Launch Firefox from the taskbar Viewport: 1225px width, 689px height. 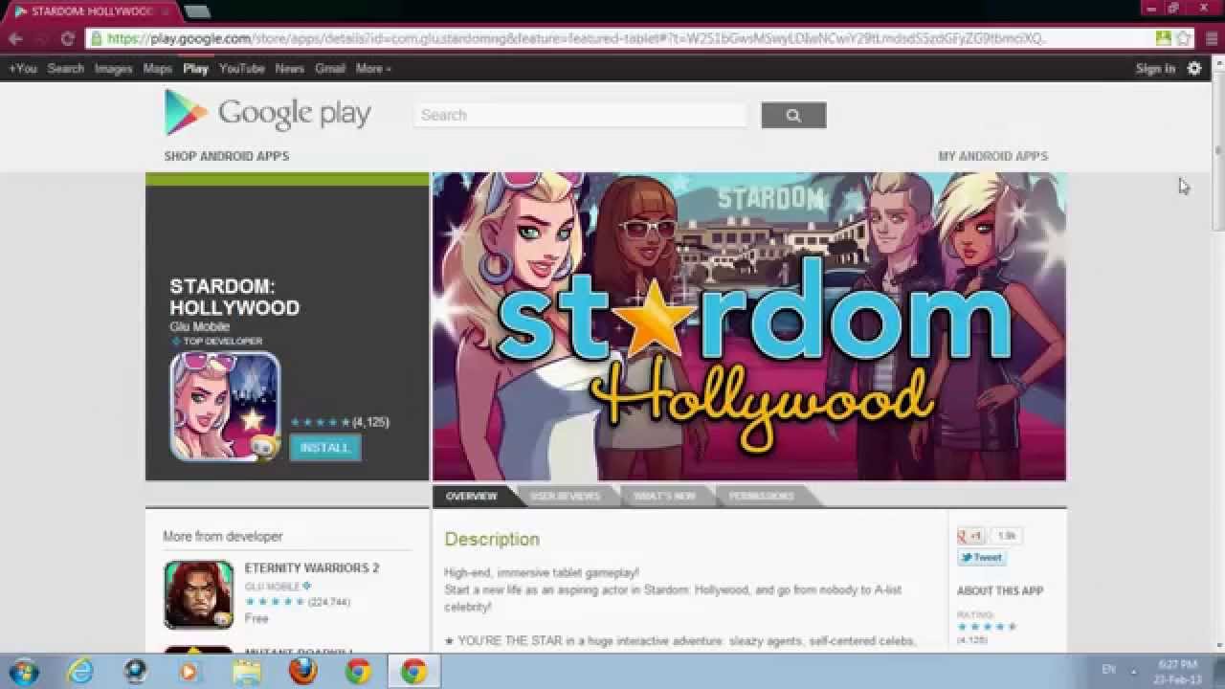coord(302,672)
